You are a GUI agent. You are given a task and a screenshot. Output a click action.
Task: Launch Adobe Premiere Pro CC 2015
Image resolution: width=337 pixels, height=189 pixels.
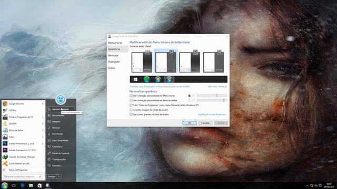click(x=23, y=150)
